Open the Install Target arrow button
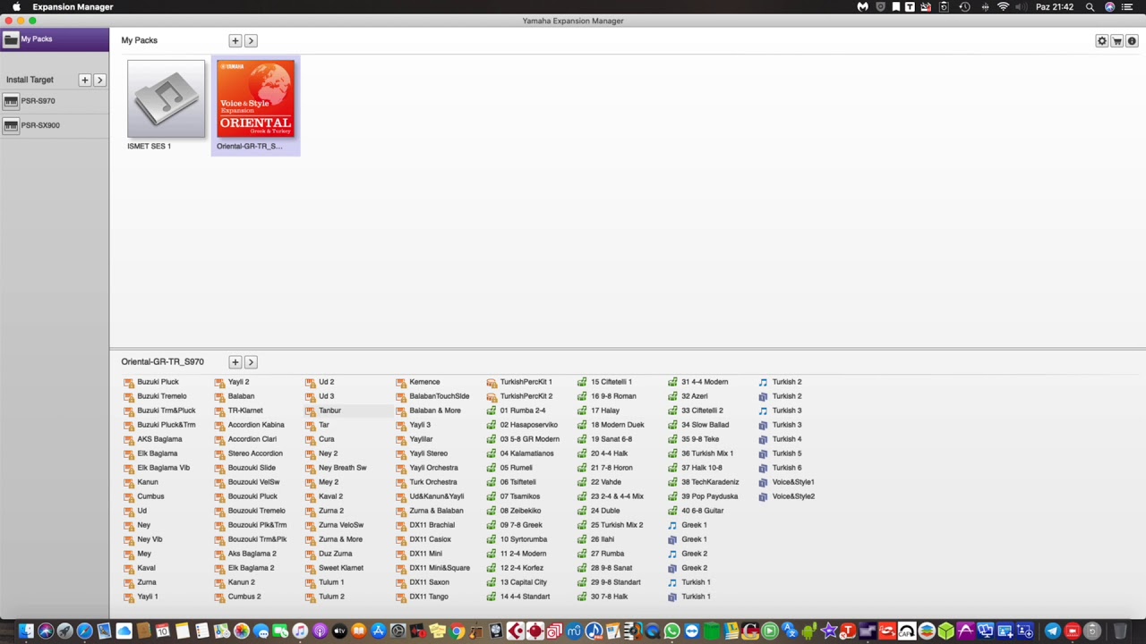 (x=100, y=80)
